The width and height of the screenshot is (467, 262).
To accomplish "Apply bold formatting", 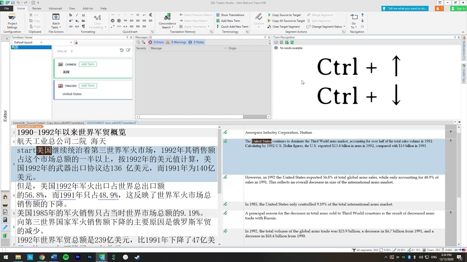I will point(70,15).
